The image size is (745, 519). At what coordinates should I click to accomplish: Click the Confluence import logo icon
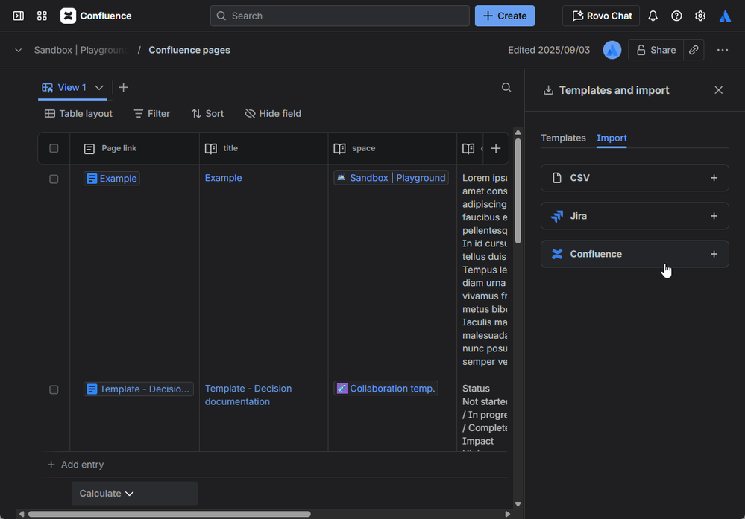tap(557, 254)
